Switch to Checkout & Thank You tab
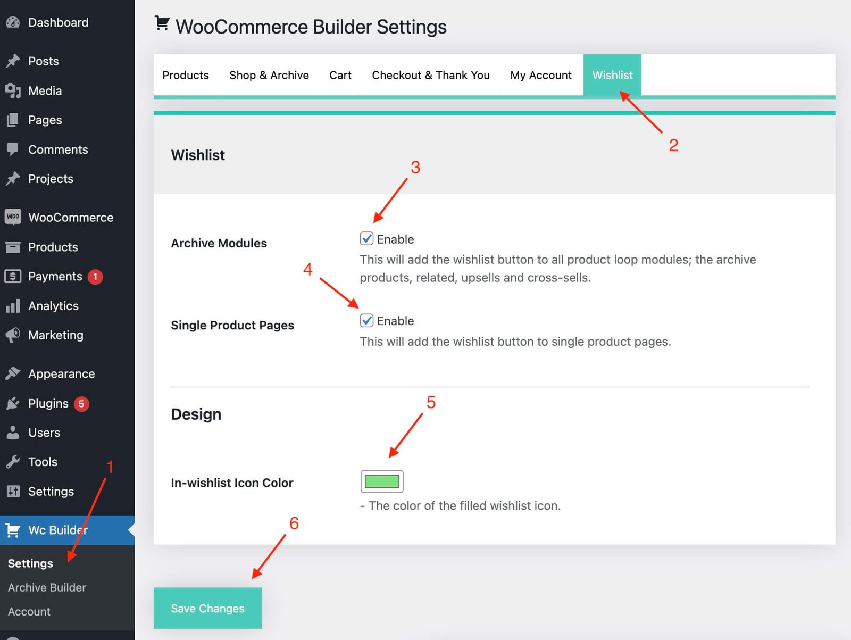851x640 pixels. [431, 75]
